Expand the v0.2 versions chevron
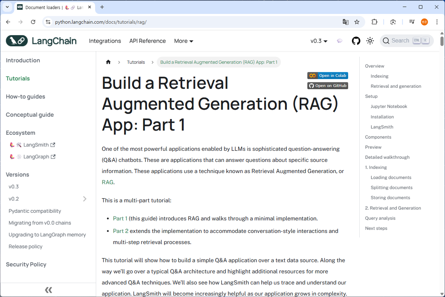 tap(85, 199)
